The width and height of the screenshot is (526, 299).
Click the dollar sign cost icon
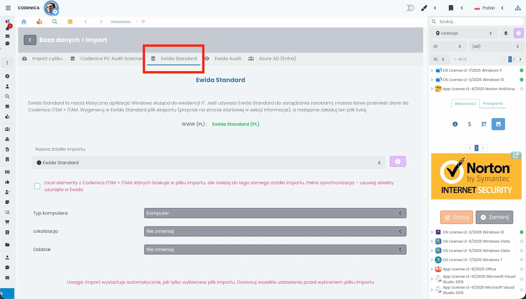tap(469, 124)
